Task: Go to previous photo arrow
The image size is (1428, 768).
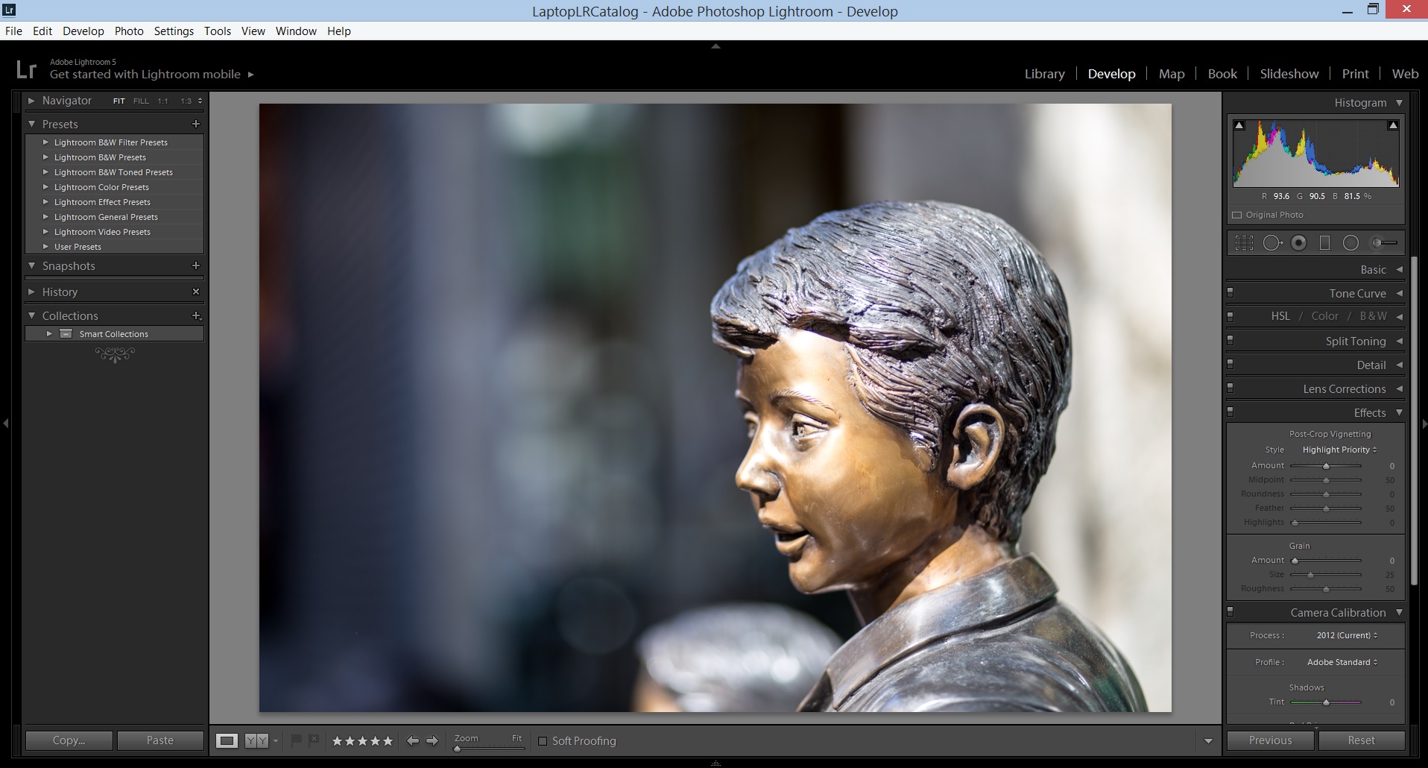Action: tap(413, 740)
